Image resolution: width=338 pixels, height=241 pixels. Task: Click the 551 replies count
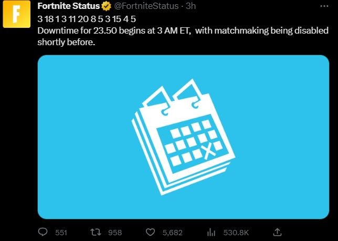coord(61,233)
